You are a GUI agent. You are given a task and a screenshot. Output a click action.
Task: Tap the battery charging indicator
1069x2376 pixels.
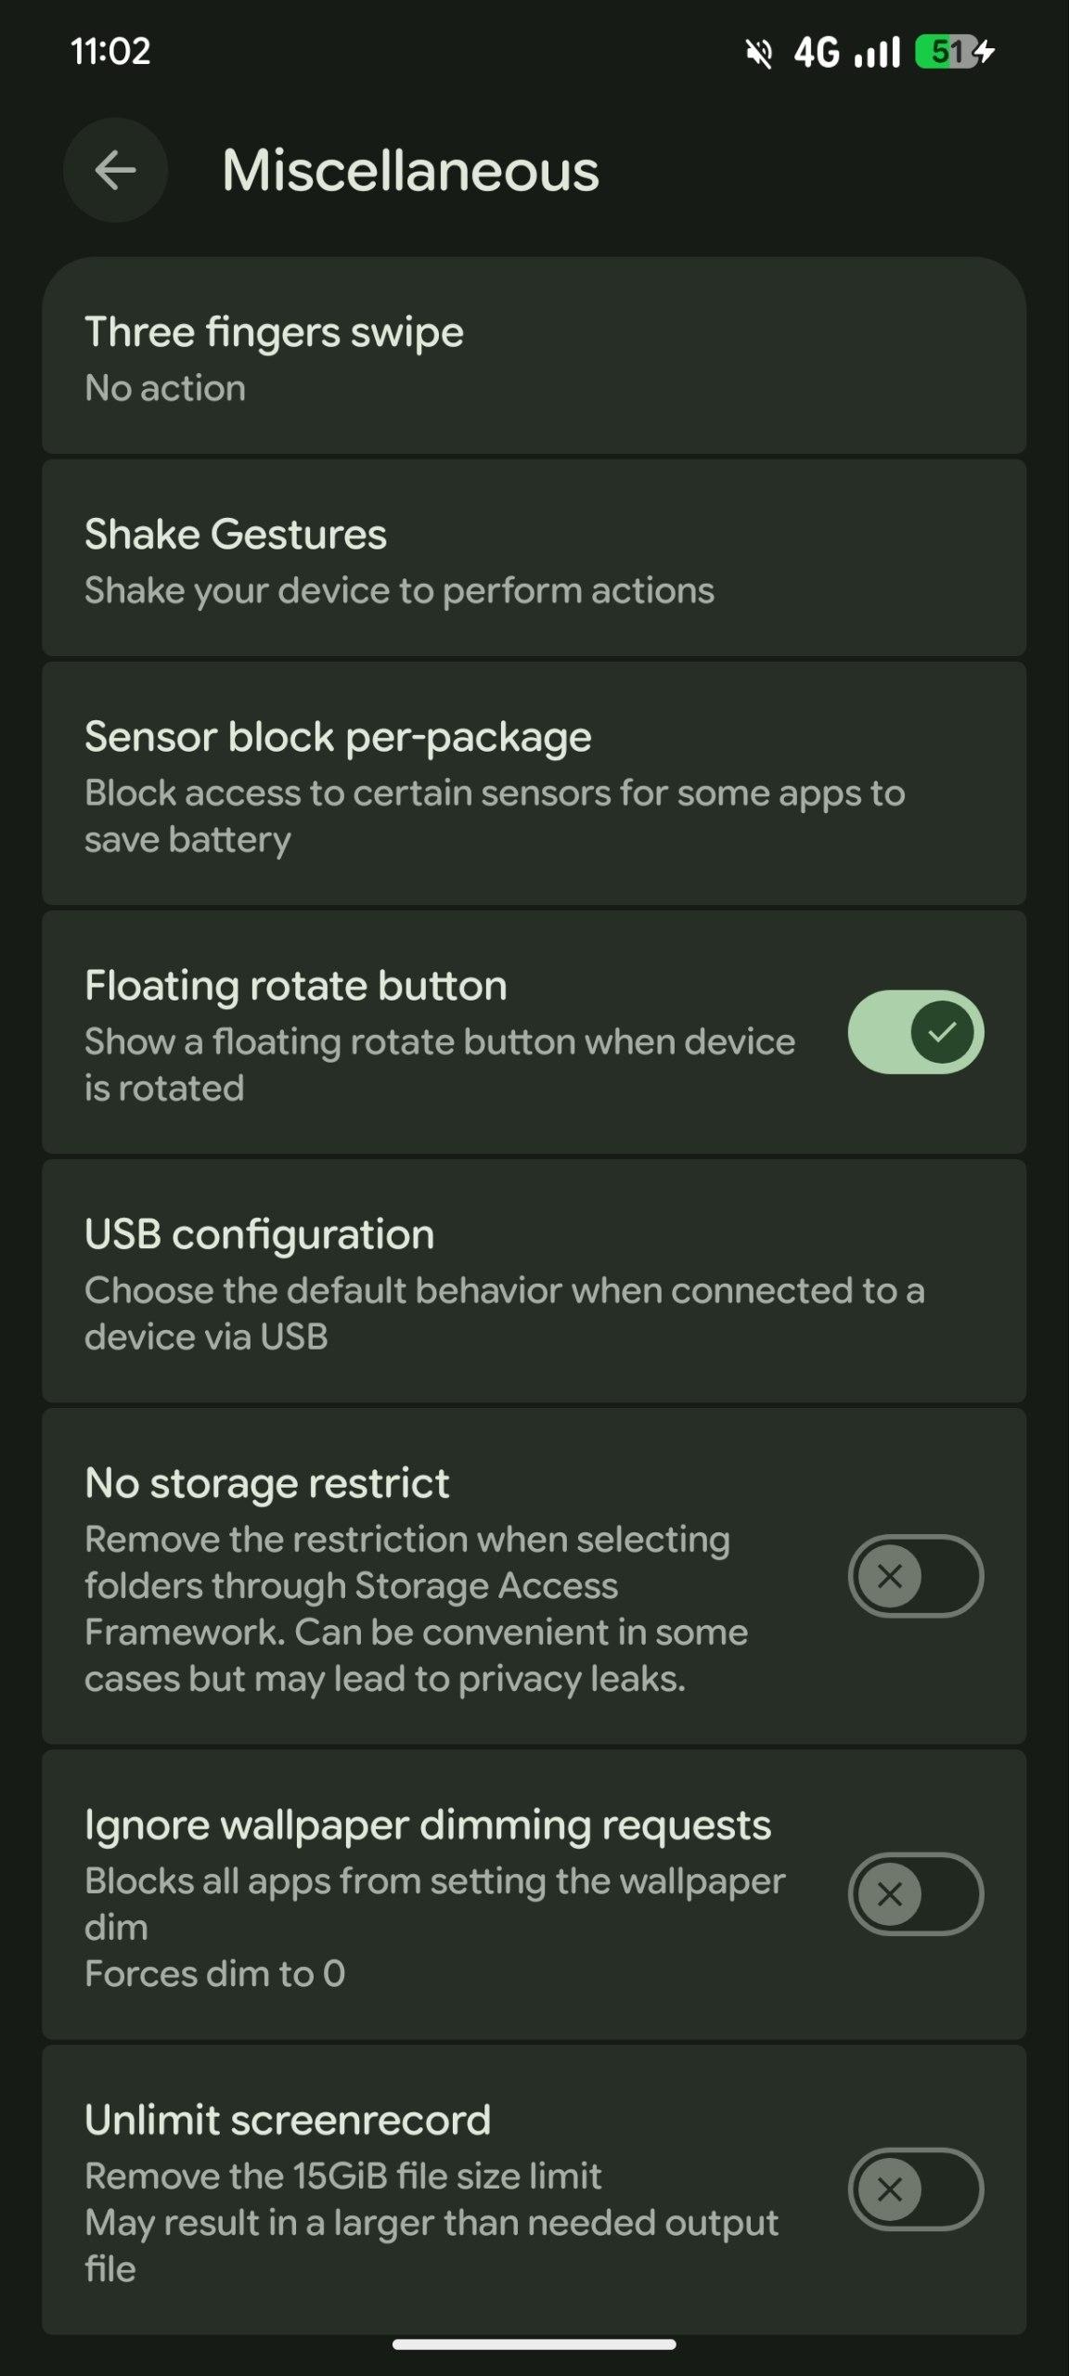pyautogui.click(x=955, y=52)
